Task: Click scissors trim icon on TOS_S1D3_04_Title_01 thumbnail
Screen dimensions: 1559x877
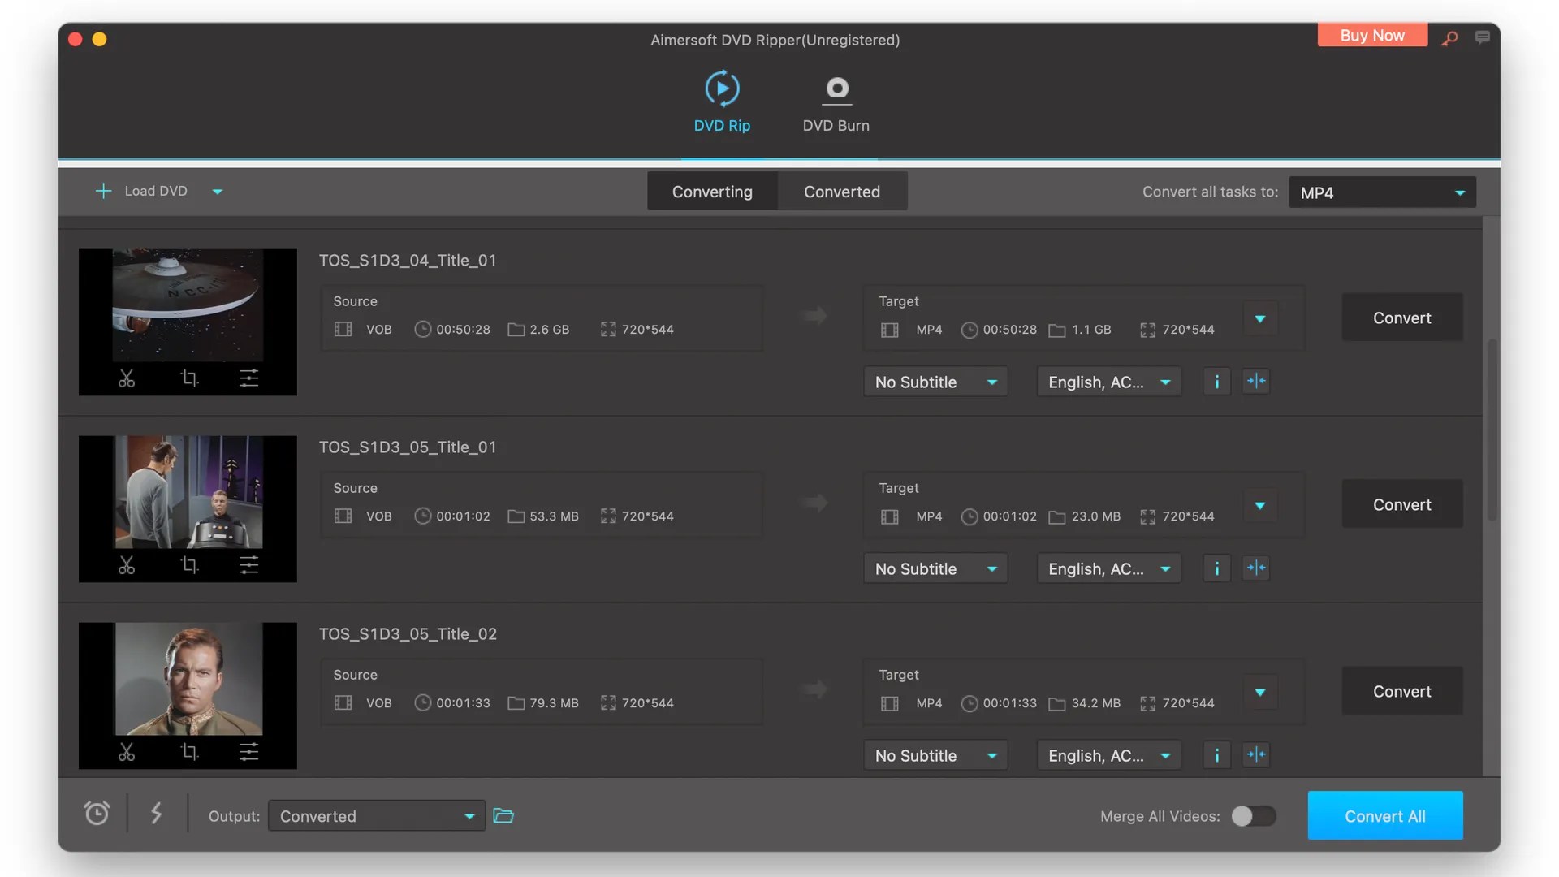Action: tap(127, 378)
